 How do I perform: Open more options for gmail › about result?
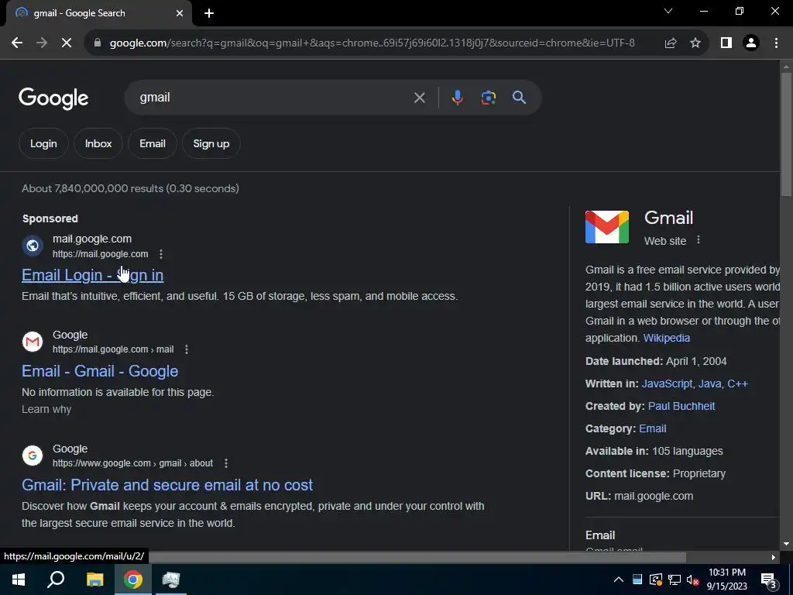(x=226, y=463)
